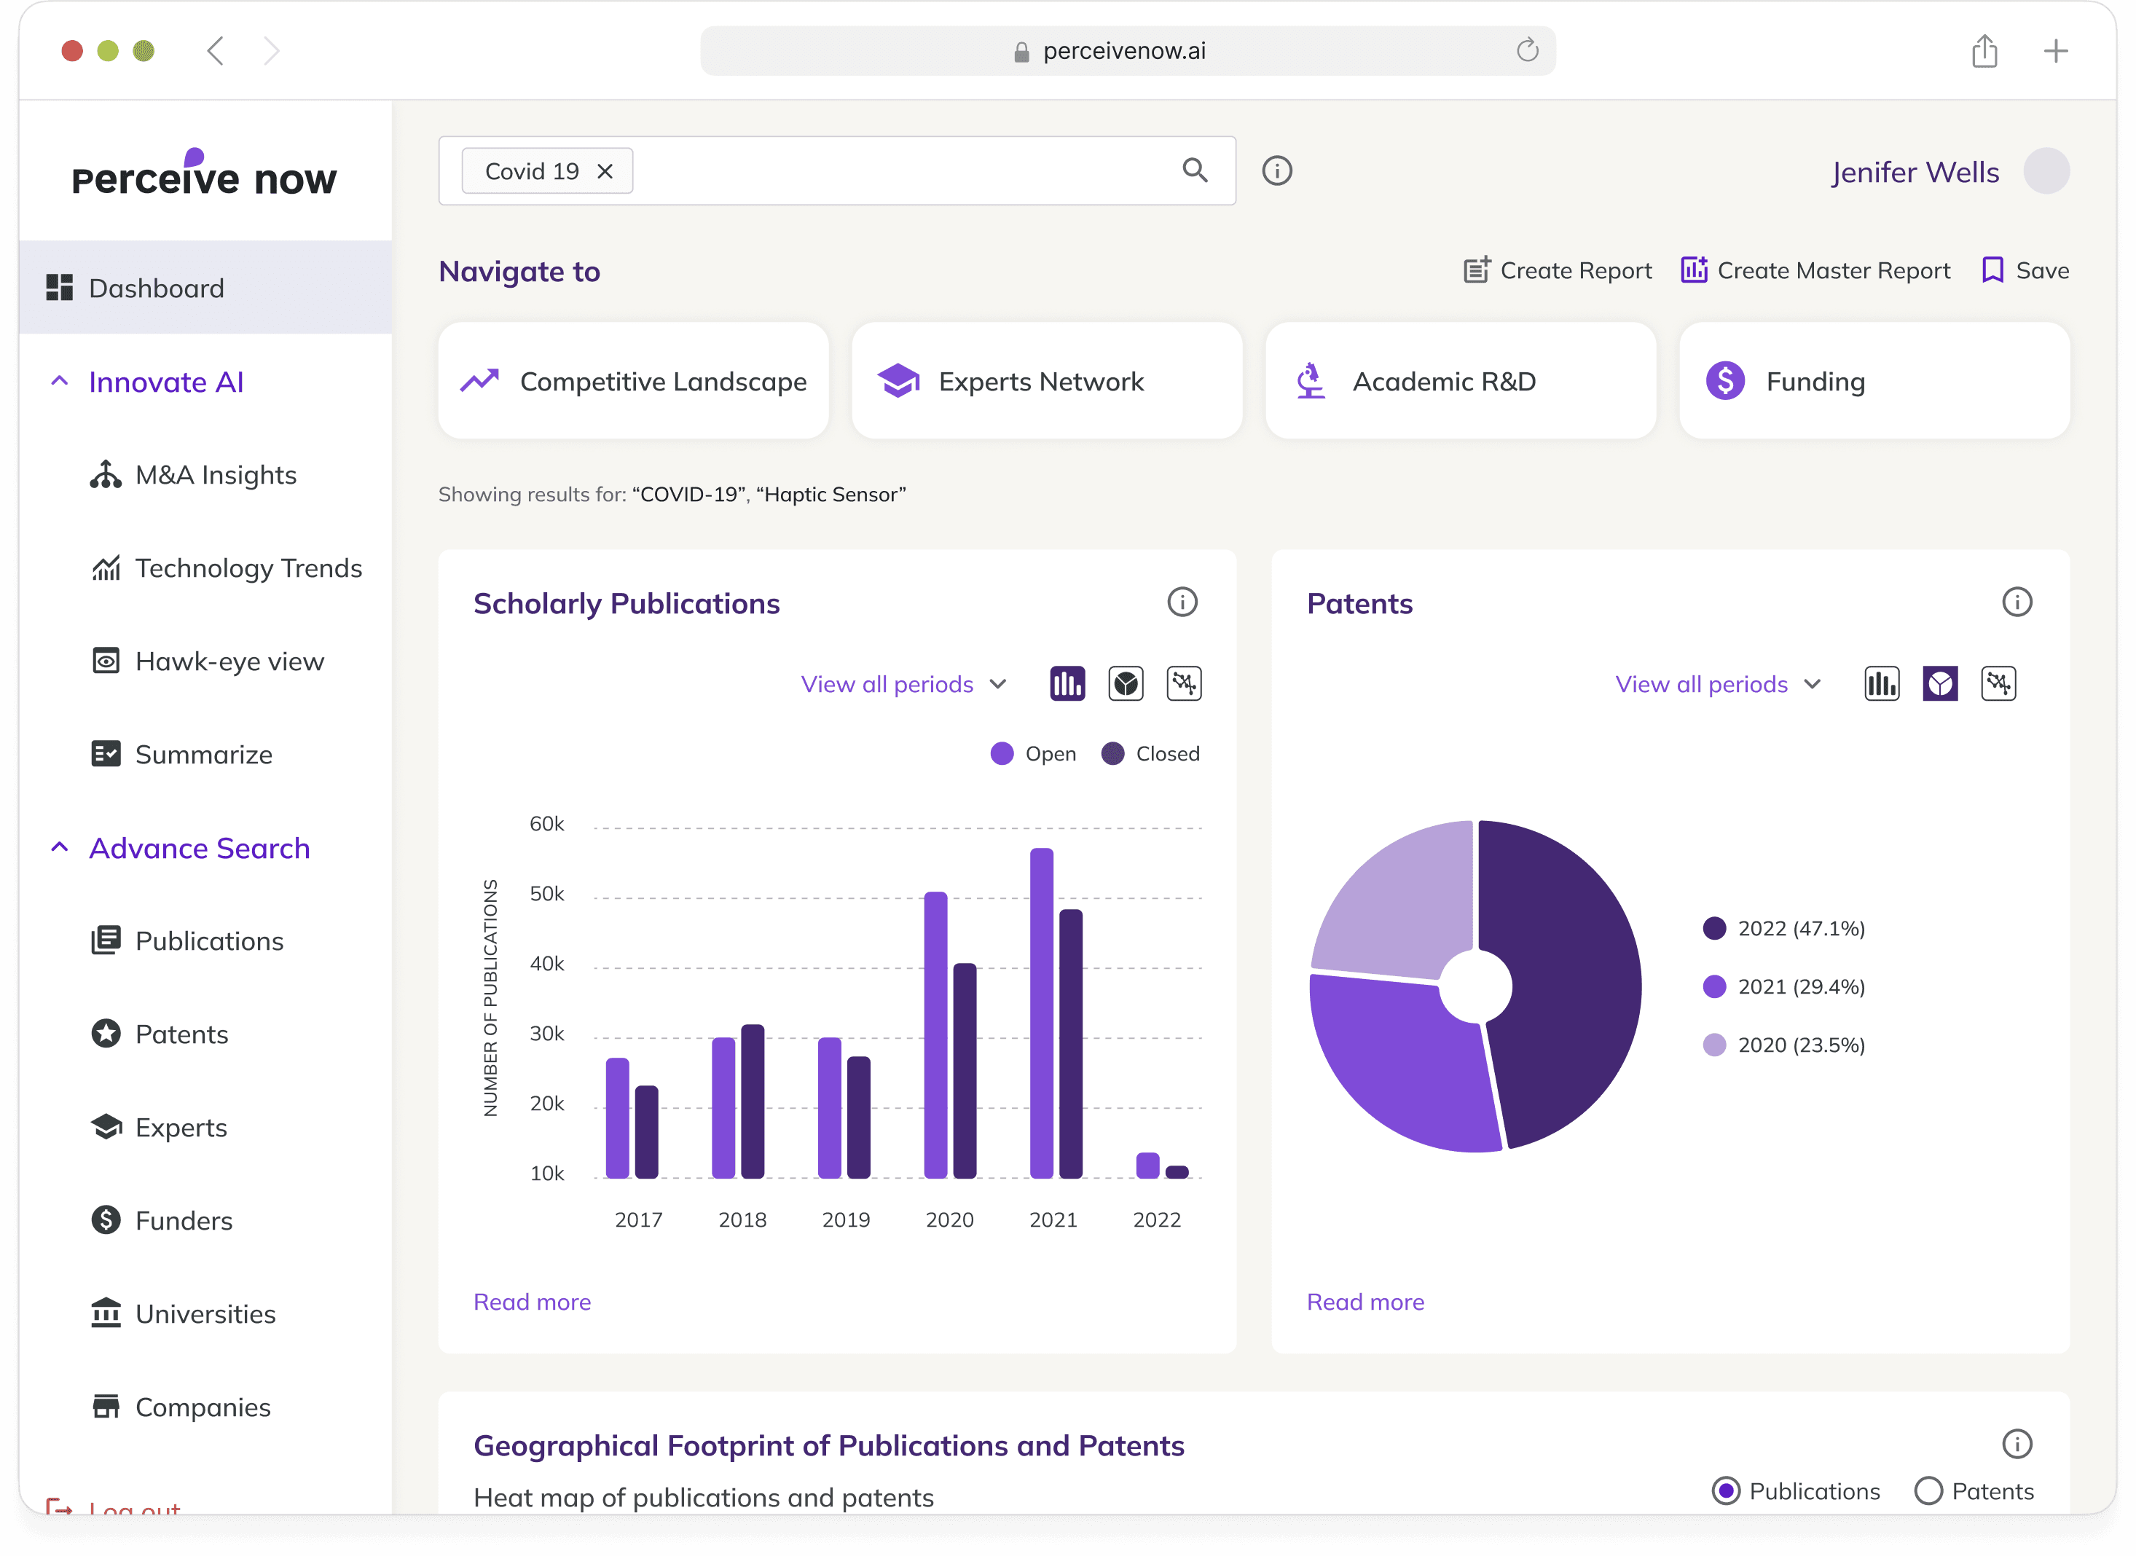Click the search magnifier icon
This screenshot has height=1556, width=2136.
coord(1195,170)
